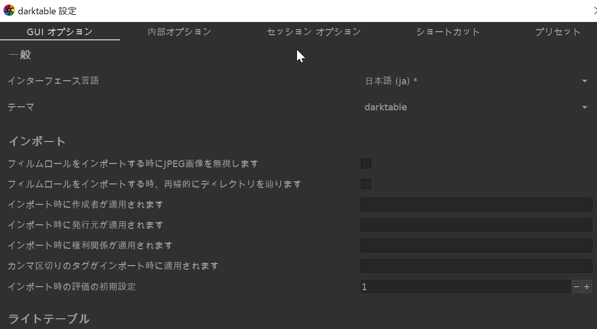Screen dimensions: 597x329
Task: Click the テーマ label
Action: 21,107
